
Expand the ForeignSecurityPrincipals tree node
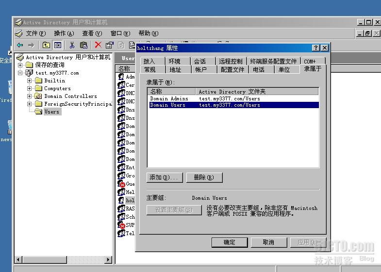pyautogui.click(x=30, y=104)
